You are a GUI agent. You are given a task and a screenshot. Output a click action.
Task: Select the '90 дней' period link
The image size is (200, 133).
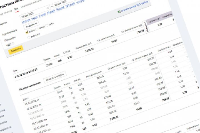tap(60, 9)
